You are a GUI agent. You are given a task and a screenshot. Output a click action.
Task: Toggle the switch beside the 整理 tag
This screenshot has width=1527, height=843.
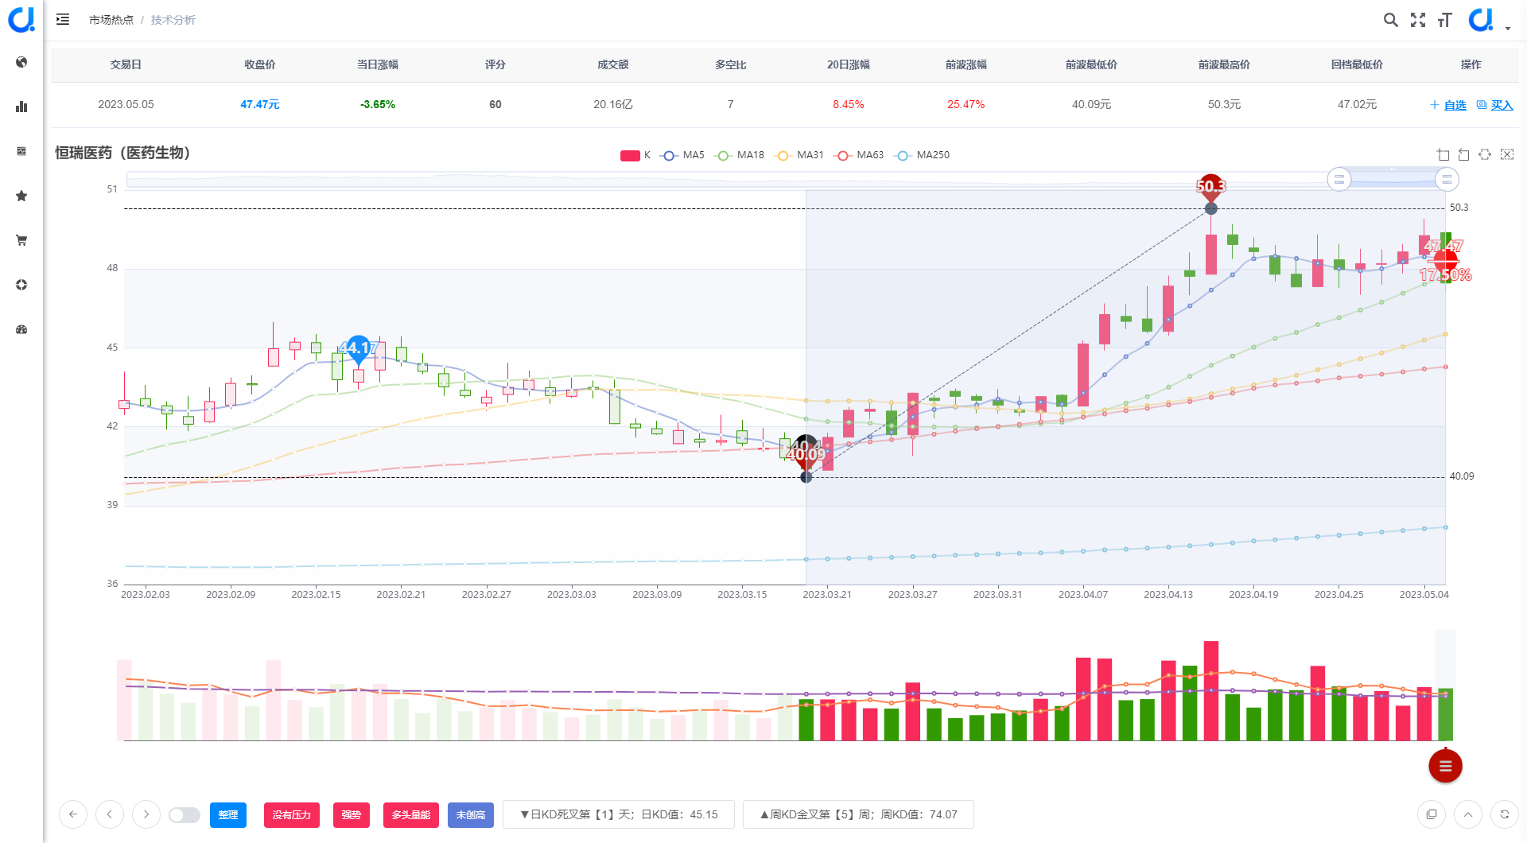click(x=185, y=815)
